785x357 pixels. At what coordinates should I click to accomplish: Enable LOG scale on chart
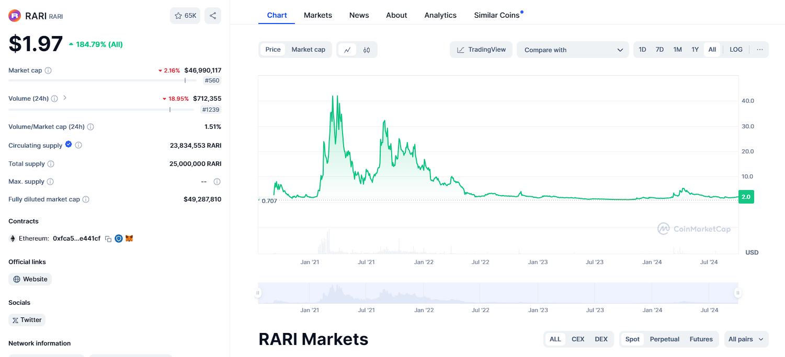coord(736,50)
